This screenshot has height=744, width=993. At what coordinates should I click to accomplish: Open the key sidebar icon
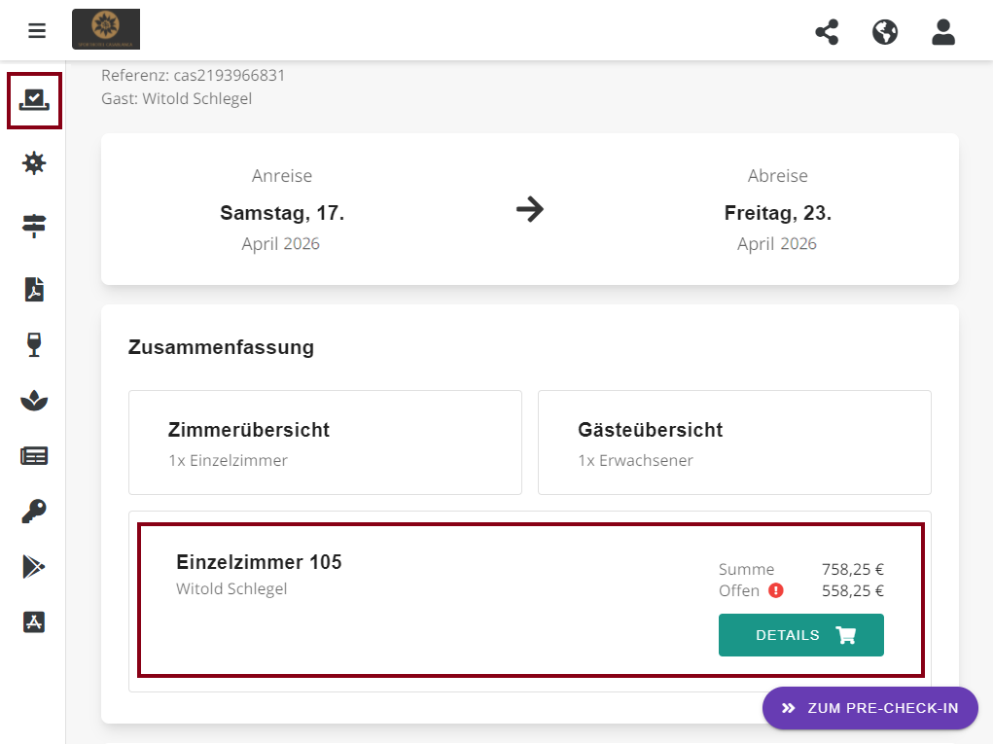click(34, 511)
